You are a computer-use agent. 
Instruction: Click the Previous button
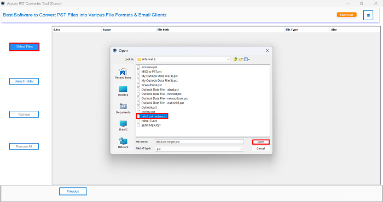pos(73,191)
